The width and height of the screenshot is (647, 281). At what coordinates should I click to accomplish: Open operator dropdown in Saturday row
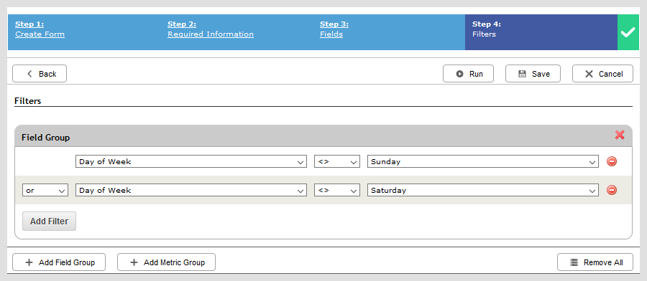point(337,190)
